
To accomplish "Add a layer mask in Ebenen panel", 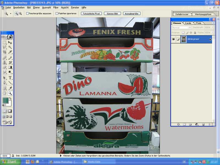I will (184, 125).
